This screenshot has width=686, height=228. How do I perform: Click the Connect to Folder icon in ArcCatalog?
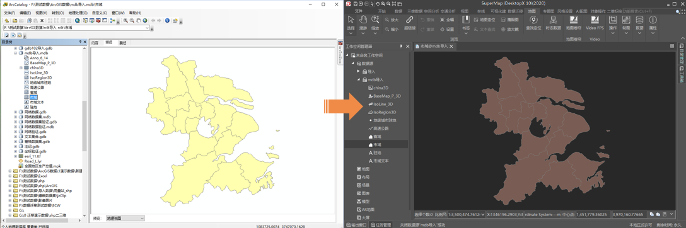tap(15, 21)
